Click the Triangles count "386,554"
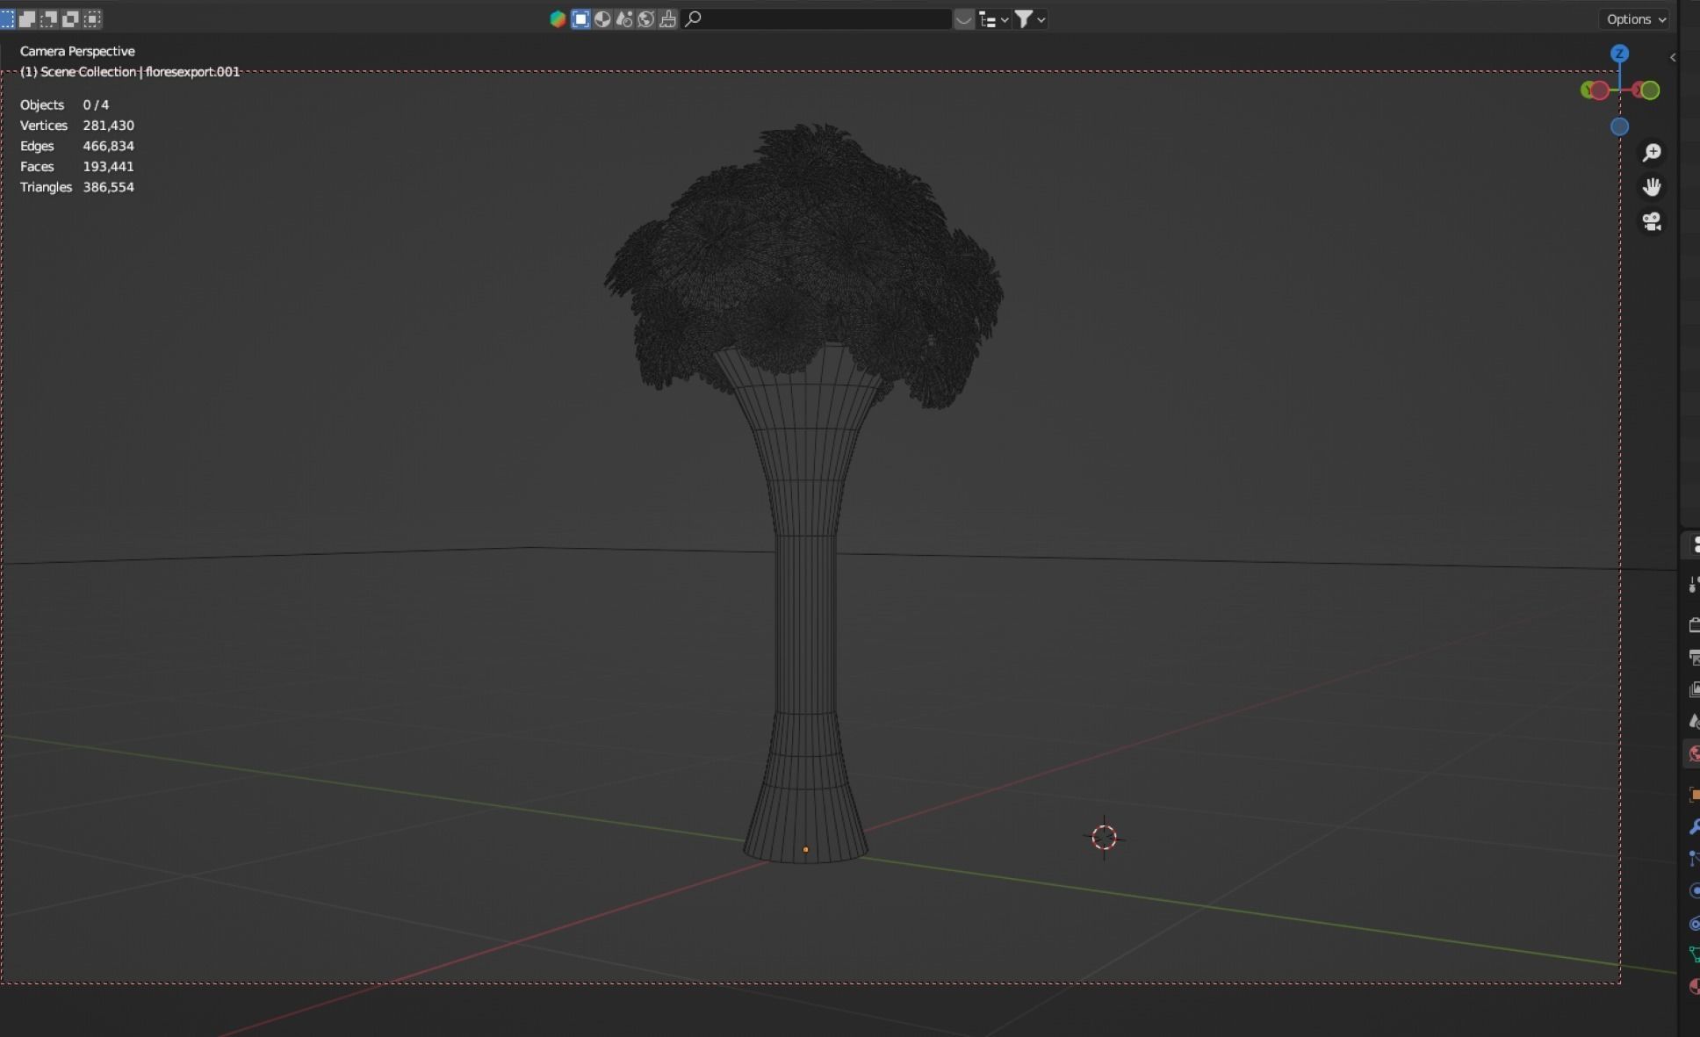The height and width of the screenshot is (1037, 1700). coord(109,187)
